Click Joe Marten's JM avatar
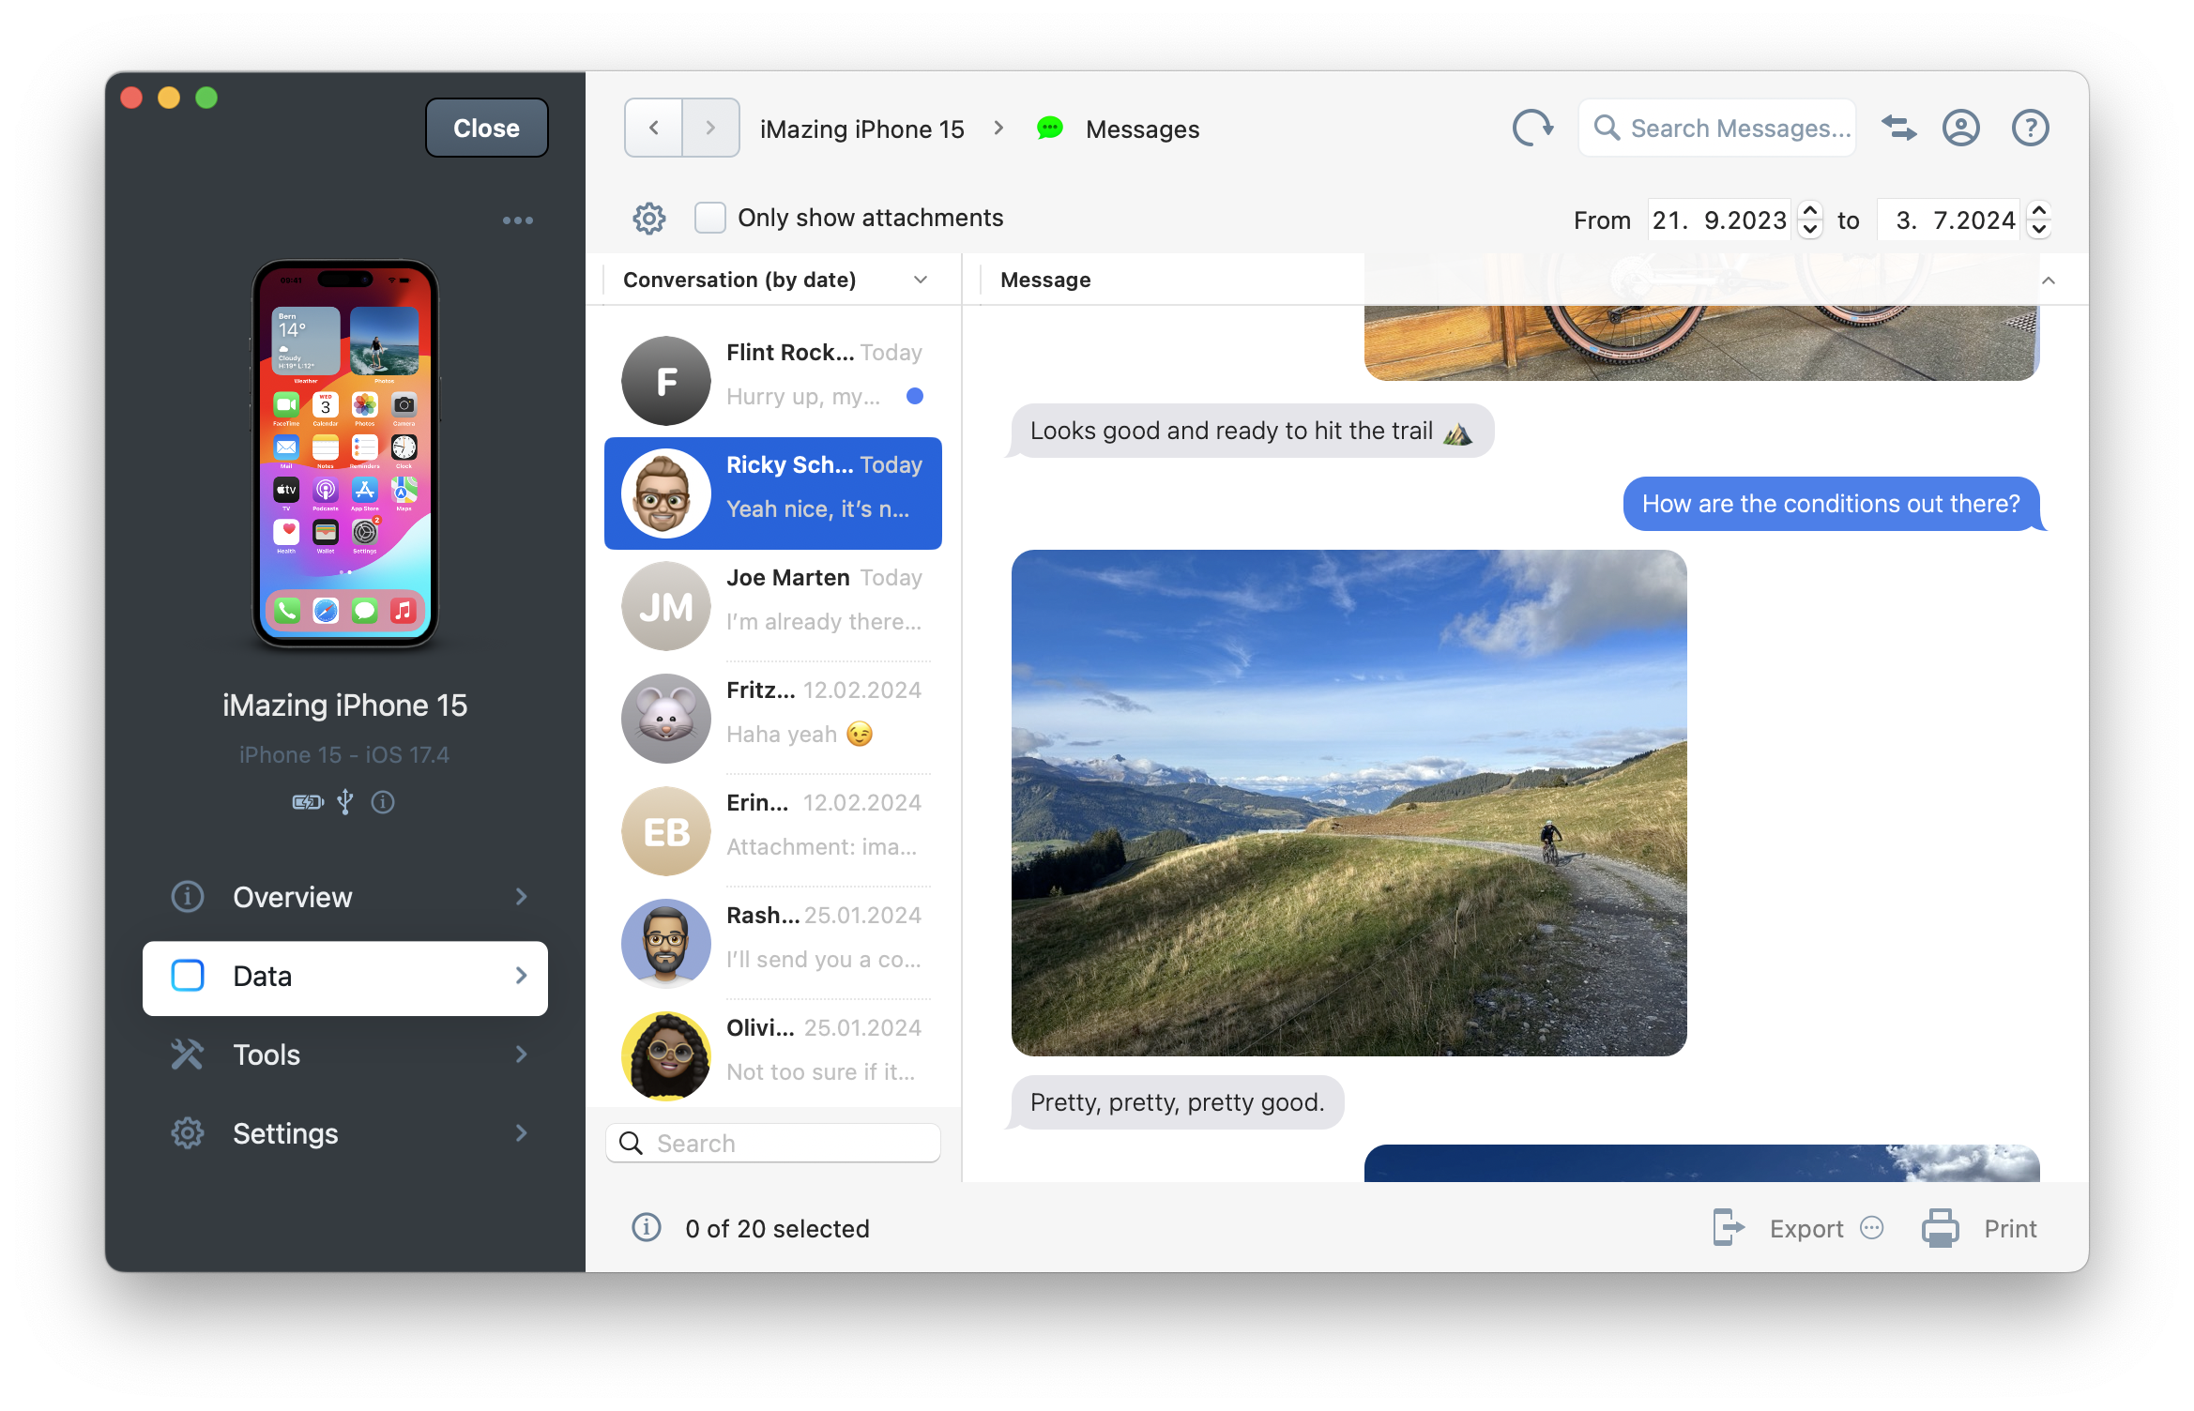Image resolution: width=2194 pixels, height=1411 pixels. click(666, 606)
